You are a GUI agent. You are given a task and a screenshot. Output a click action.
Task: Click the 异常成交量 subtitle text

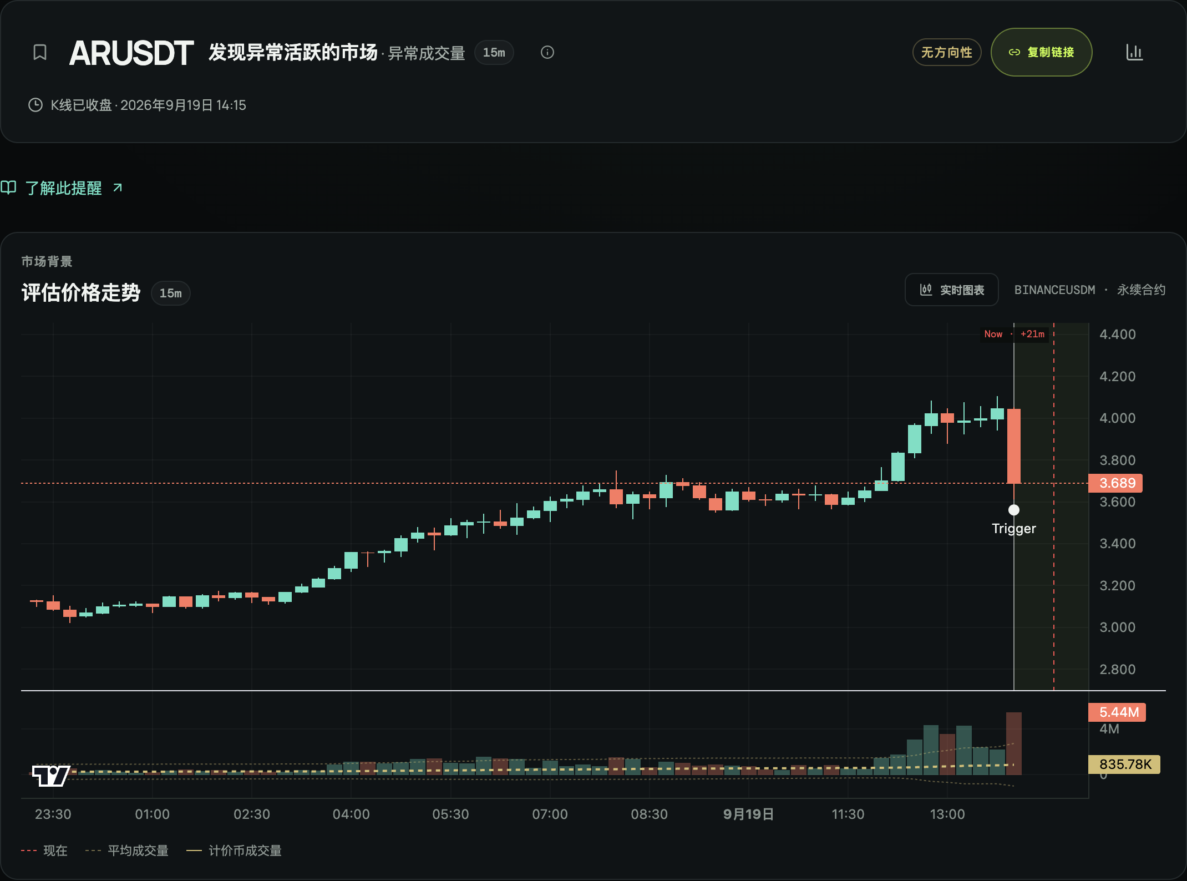pos(426,53)
